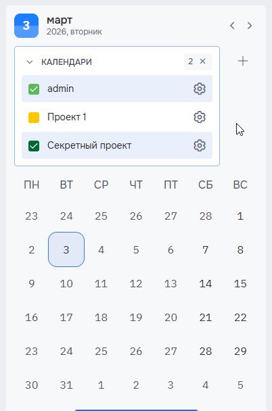Click the blue calendar icon showing 3
The height and width of the screenshot is (411, 272).
[26, 26]
